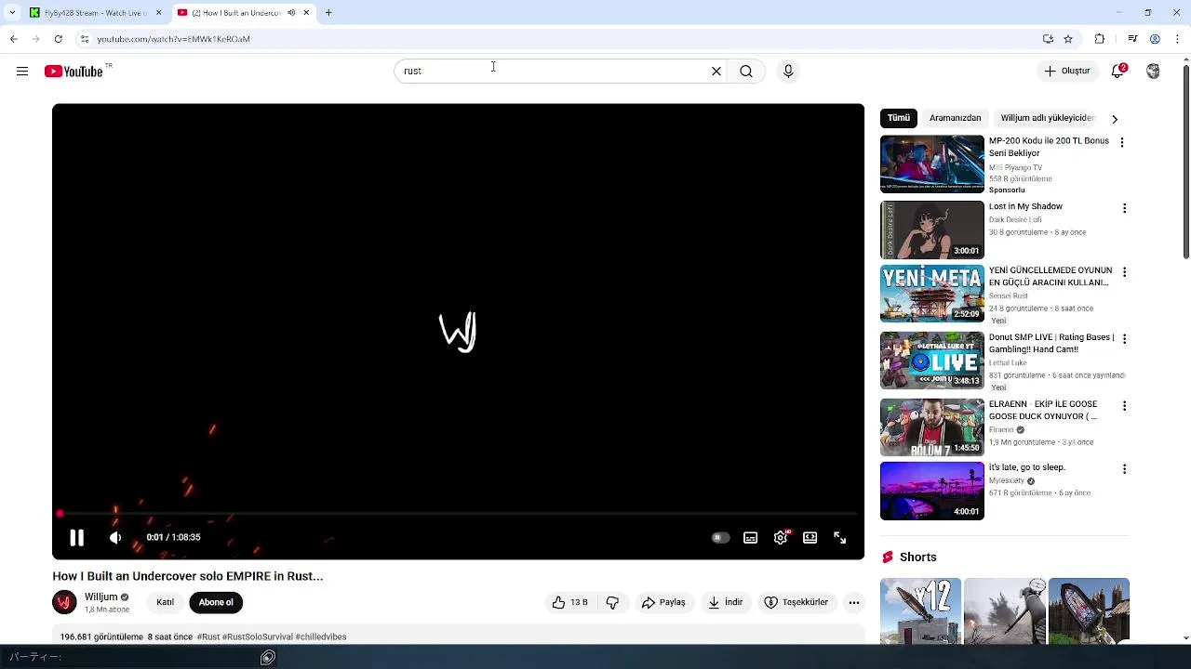The height and width of the screenshot is (669, 1191).
Task: Toggle subtitles captions button
Action: pyautogui.click(x=751, y=538)
